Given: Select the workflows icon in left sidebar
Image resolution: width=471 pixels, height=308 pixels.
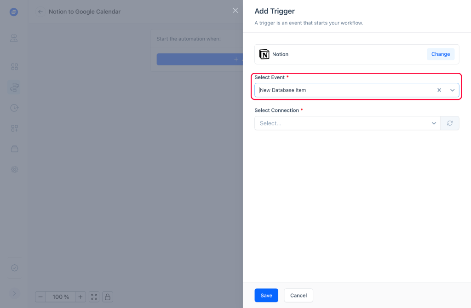Looking at the screenshot, I should pos(14,87).
